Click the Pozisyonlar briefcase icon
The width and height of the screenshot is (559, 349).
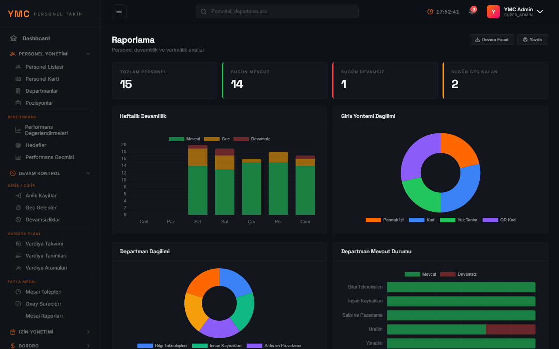[18, 103]
